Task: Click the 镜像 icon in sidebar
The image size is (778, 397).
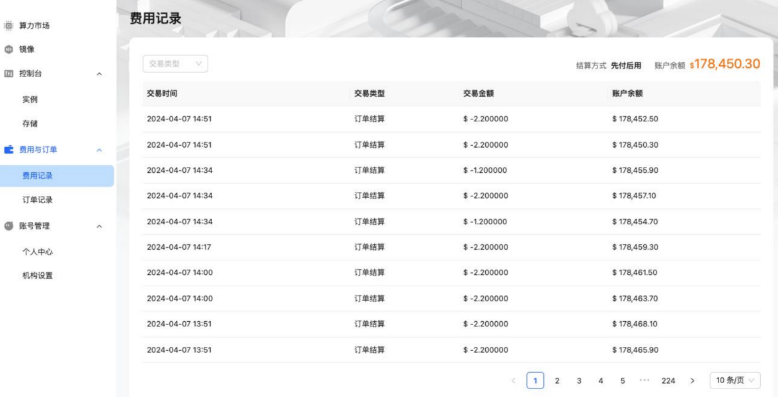Action: (x=9, y=50)
